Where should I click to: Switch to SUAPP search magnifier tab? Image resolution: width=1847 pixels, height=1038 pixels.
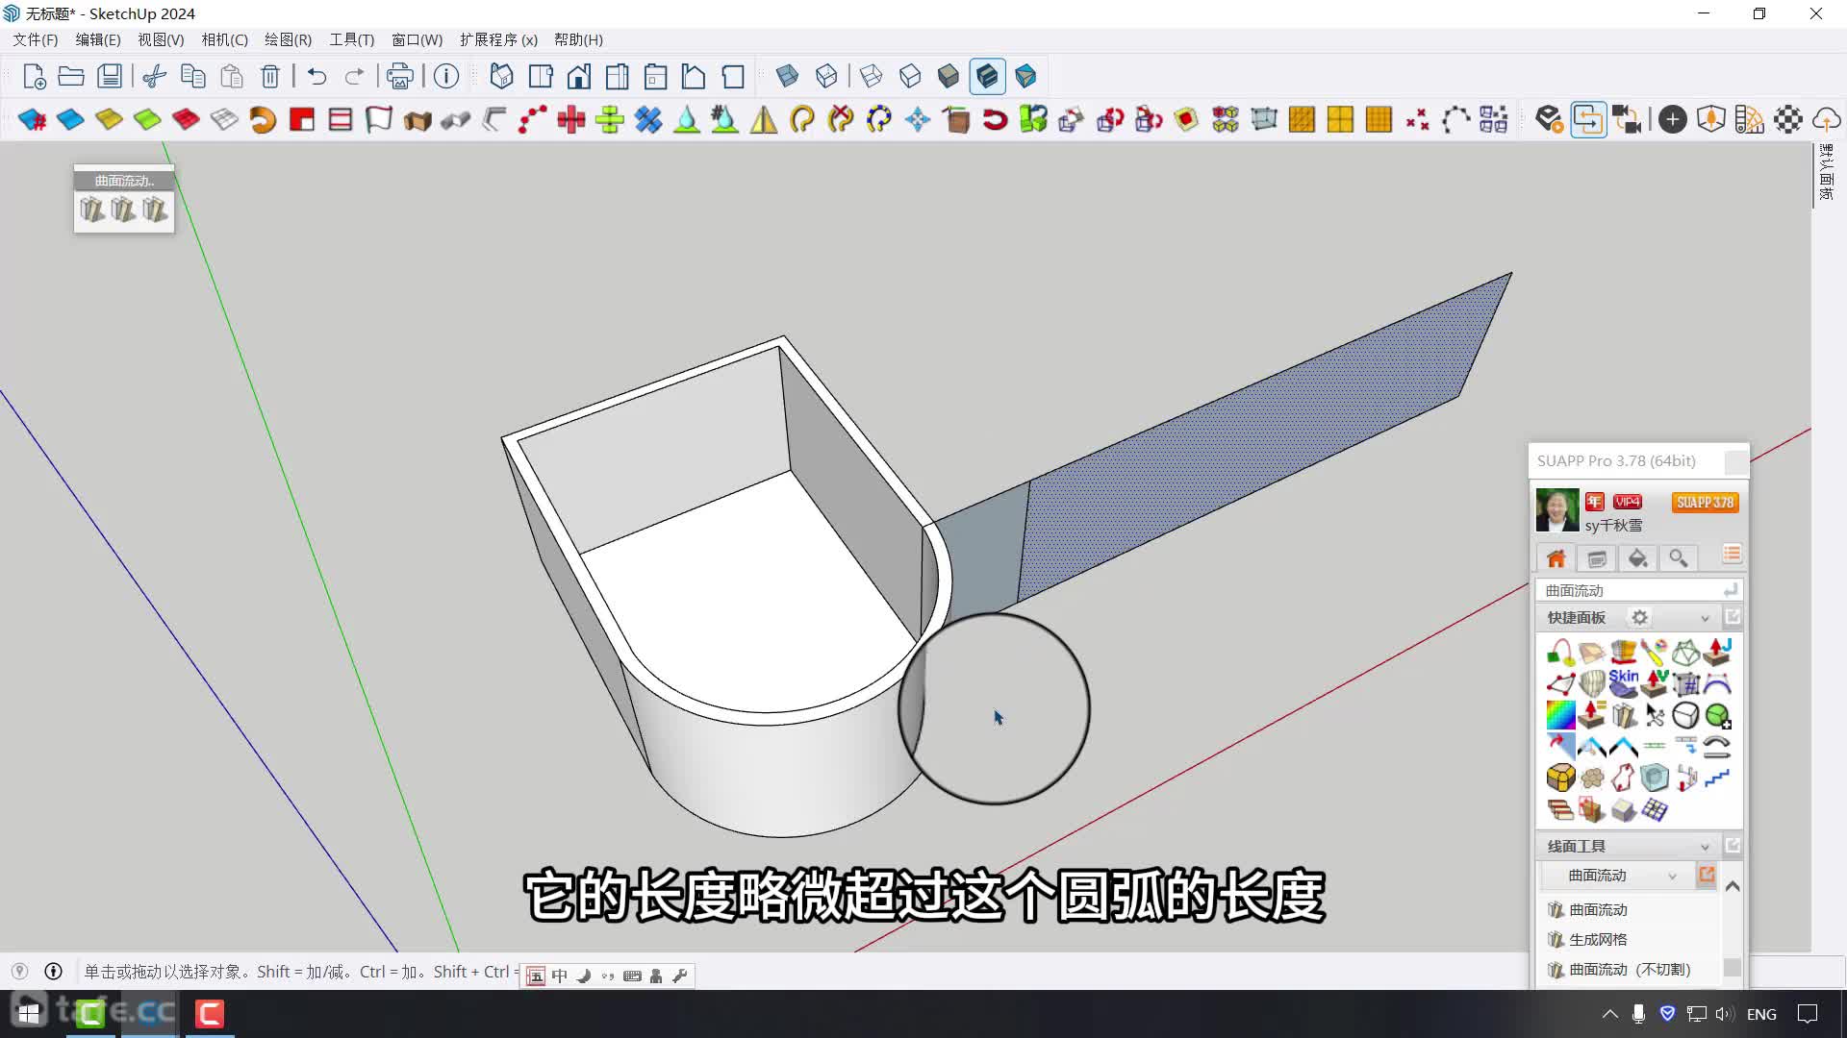(1679, 558)
